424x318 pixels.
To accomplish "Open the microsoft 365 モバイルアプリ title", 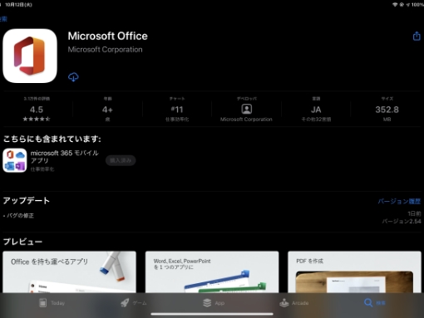I will [x=64, y=157].
